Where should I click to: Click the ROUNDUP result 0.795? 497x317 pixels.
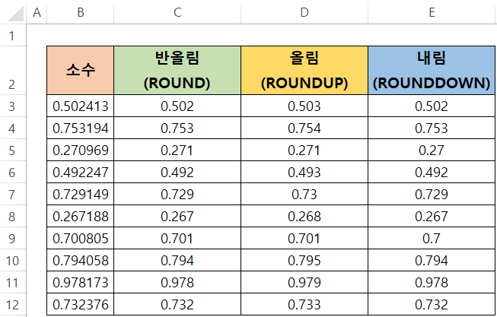click(304, 260)
